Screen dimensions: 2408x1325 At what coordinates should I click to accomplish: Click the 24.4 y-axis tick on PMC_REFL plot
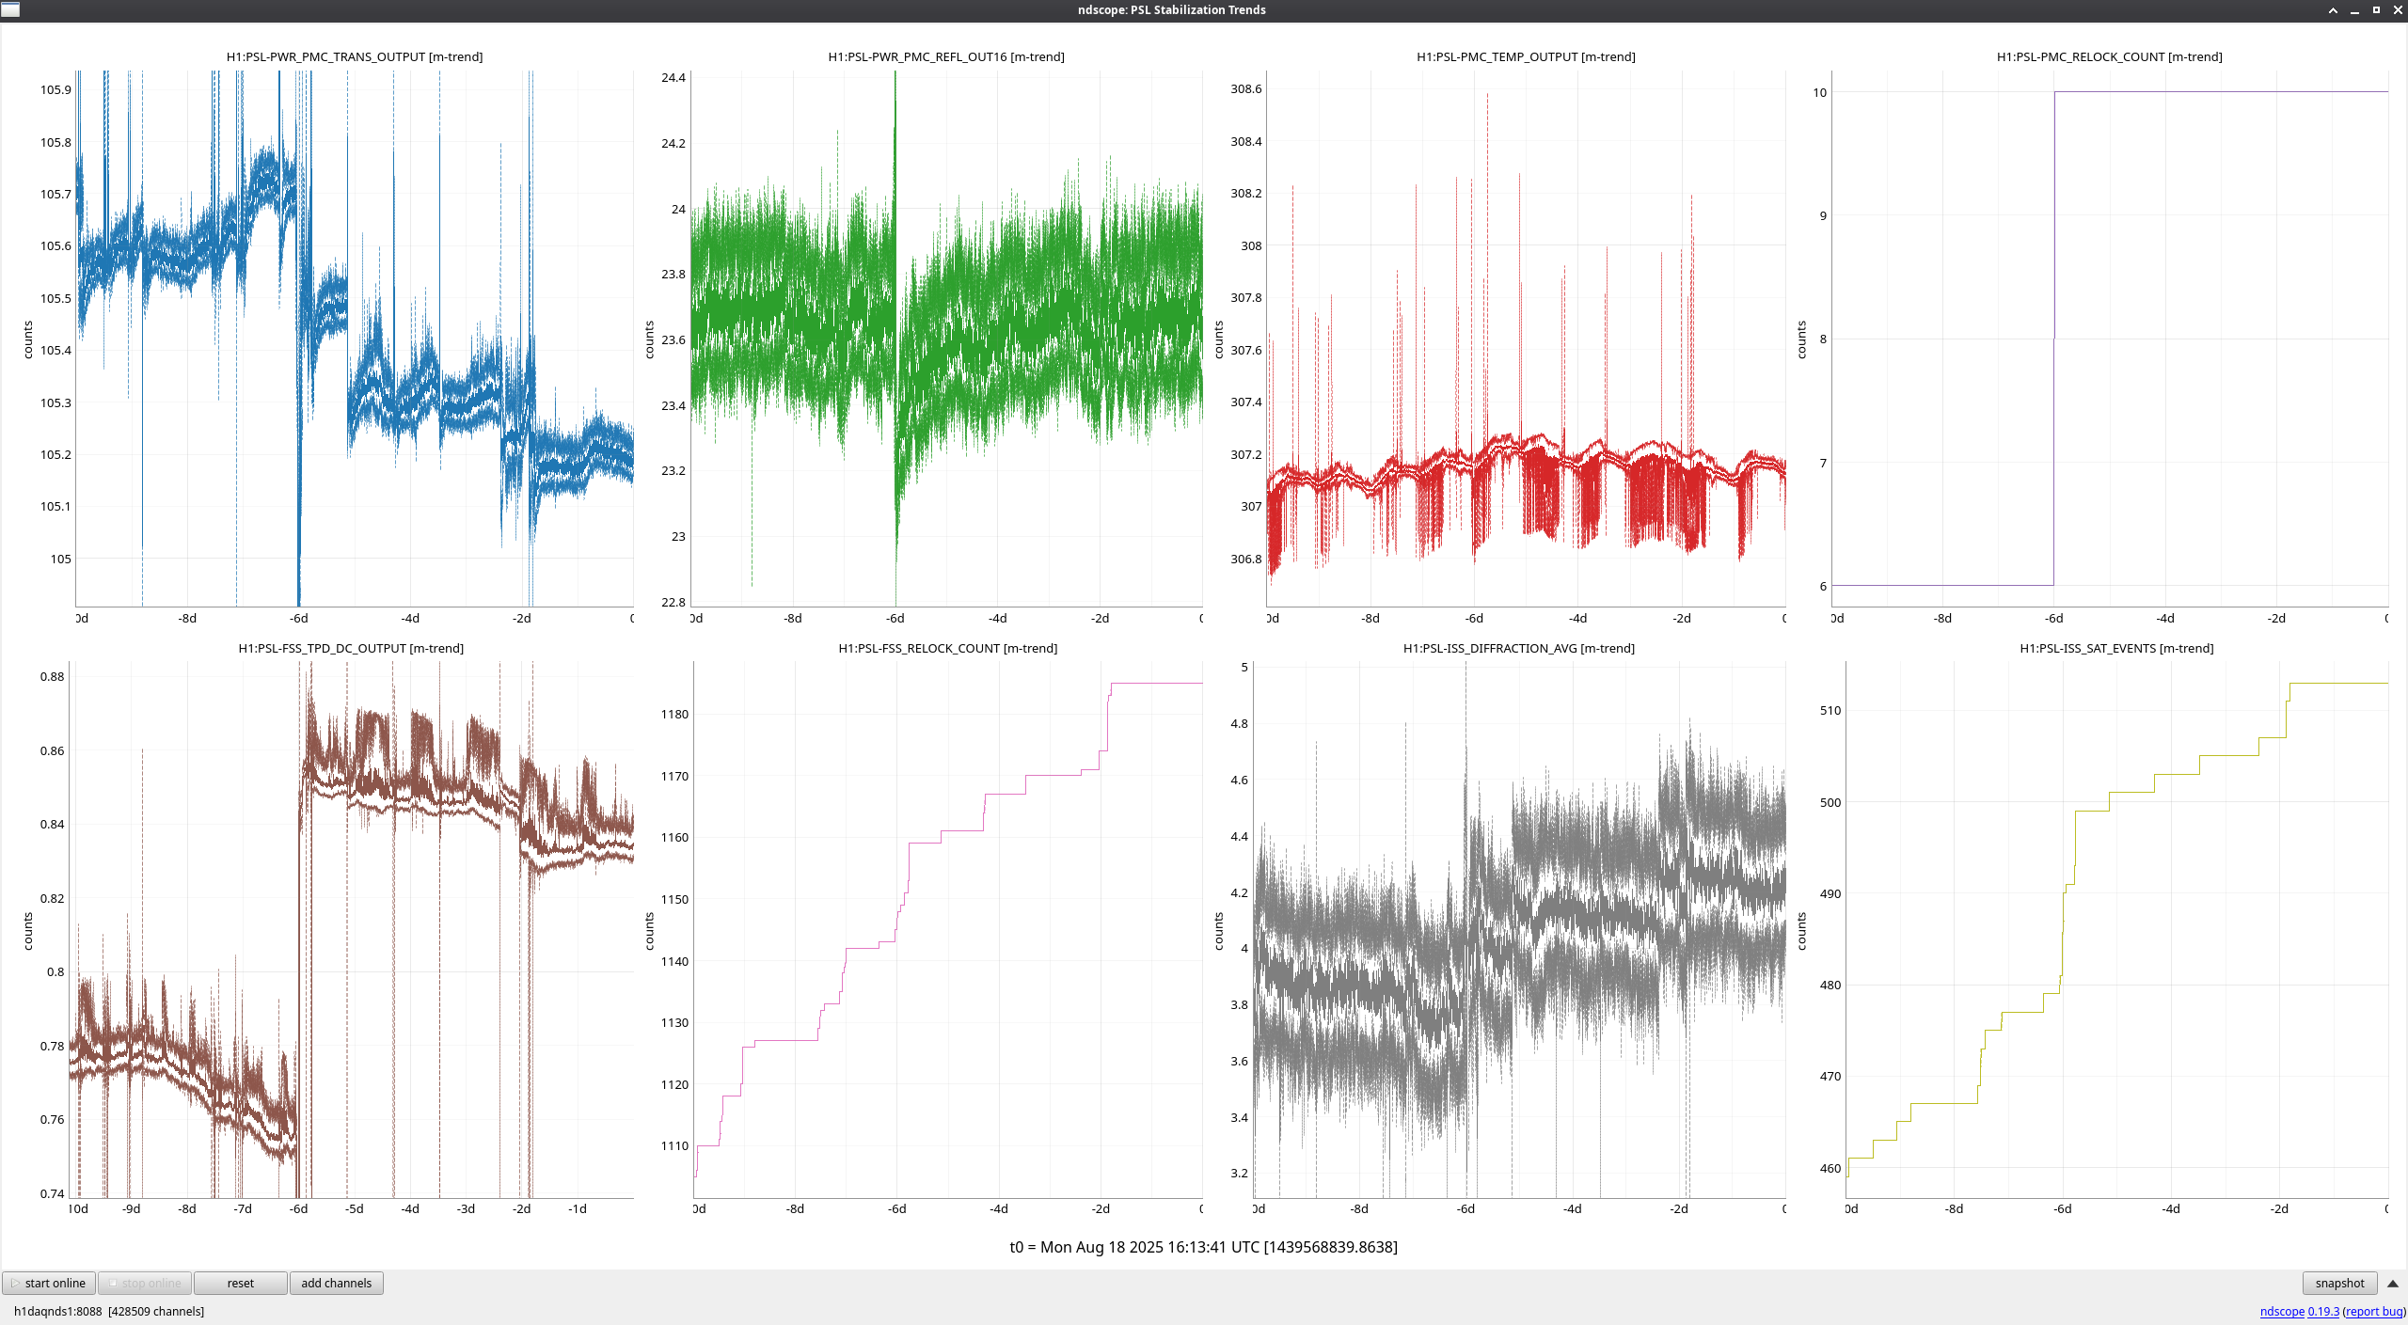(673, 77)
